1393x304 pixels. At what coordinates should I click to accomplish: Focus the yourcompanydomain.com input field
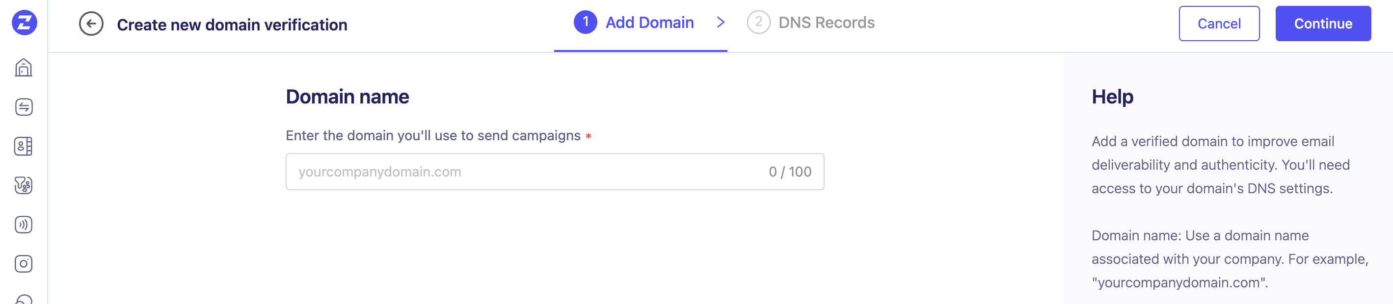pyautogui.click(x=519, y=172)
